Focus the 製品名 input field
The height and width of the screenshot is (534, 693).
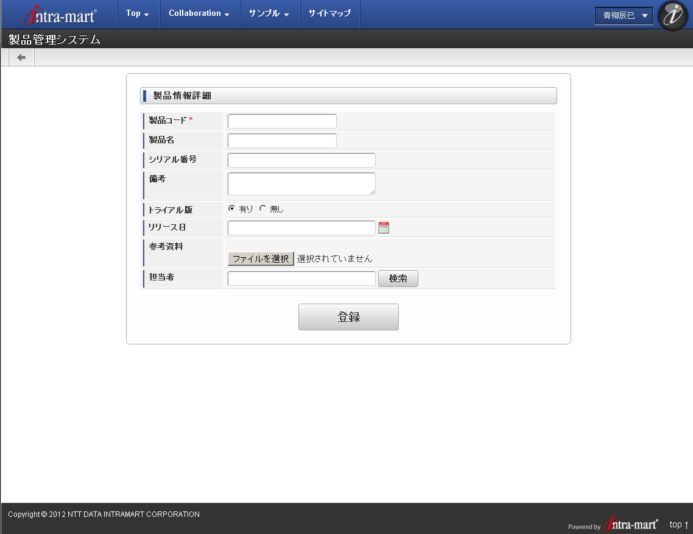point(282,141)
